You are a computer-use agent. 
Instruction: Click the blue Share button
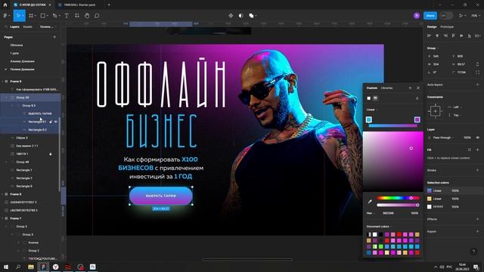(430, 16)
